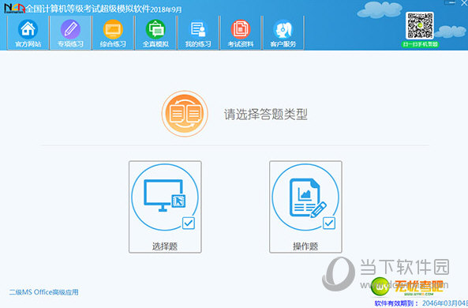468x308 pixels.
Task: Close the application window
Action: click(x=464, y=2)
